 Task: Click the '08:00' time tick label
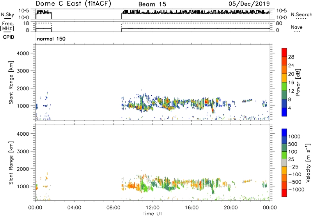click(113, 208)
